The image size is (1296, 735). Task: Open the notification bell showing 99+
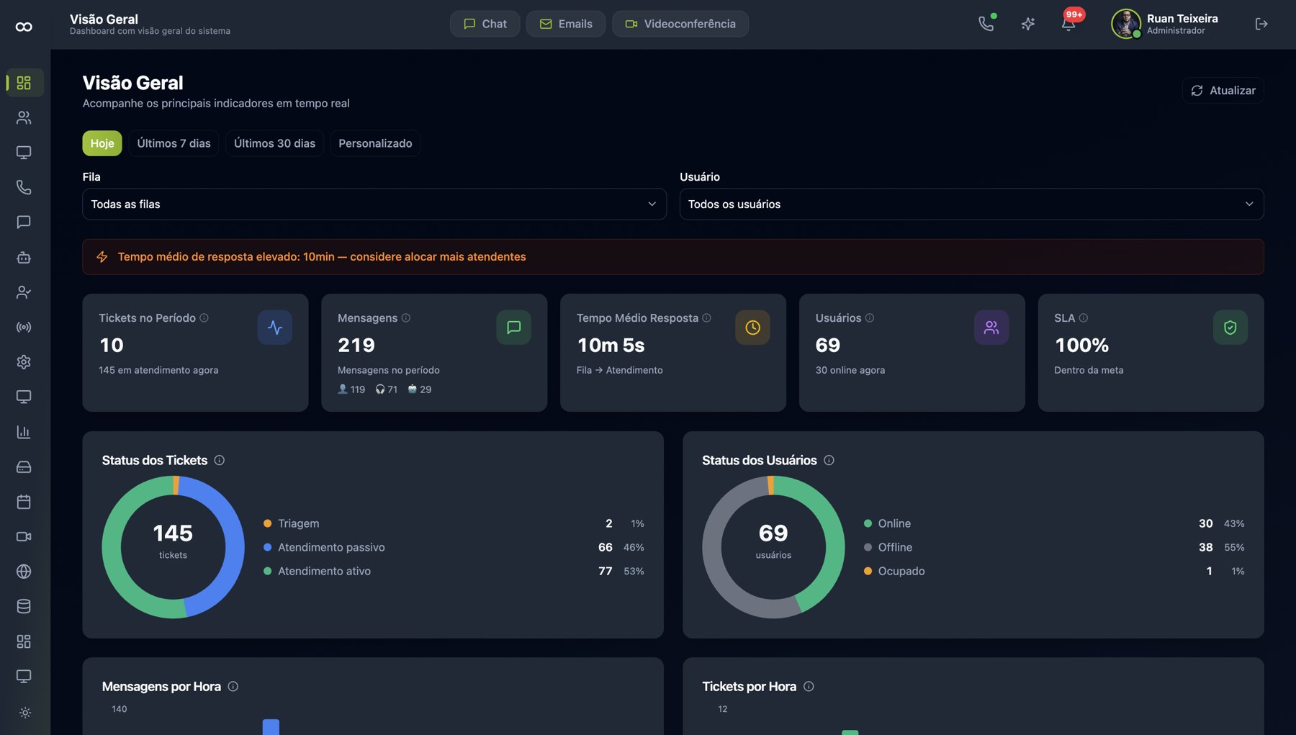click(1069, 24)
